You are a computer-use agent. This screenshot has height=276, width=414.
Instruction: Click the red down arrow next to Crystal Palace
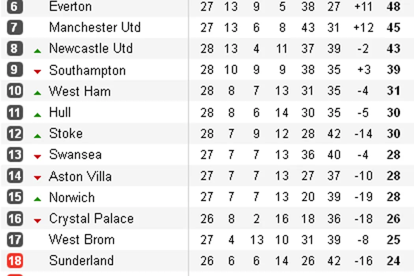click(x=37, y=220)
